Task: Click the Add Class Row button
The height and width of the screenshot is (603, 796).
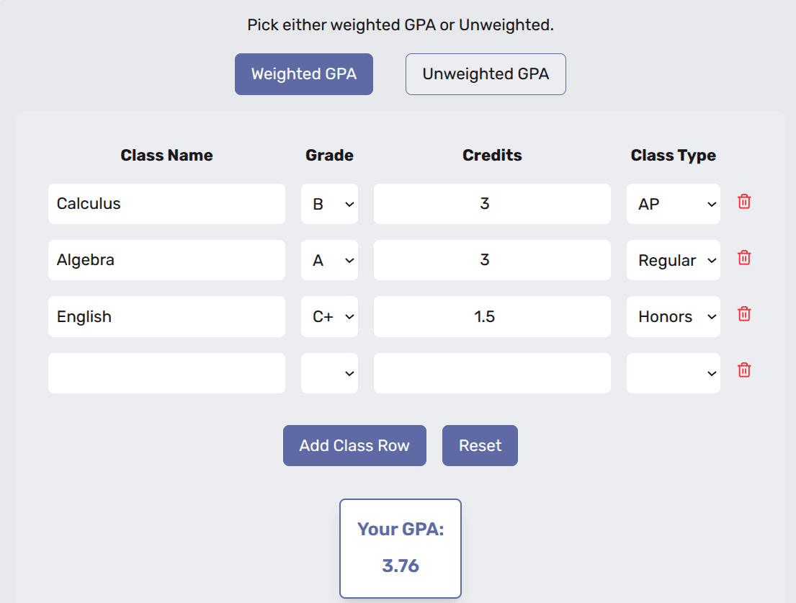Action: (354, 445)
